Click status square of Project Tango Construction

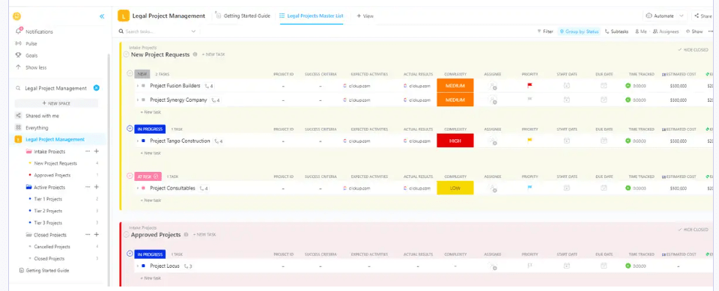click(143, 141)
